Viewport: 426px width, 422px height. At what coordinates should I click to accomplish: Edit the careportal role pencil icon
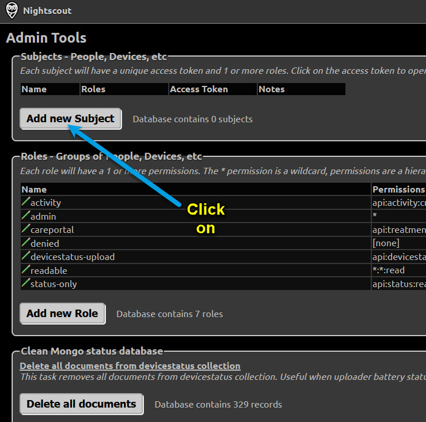tap(25, 229)
